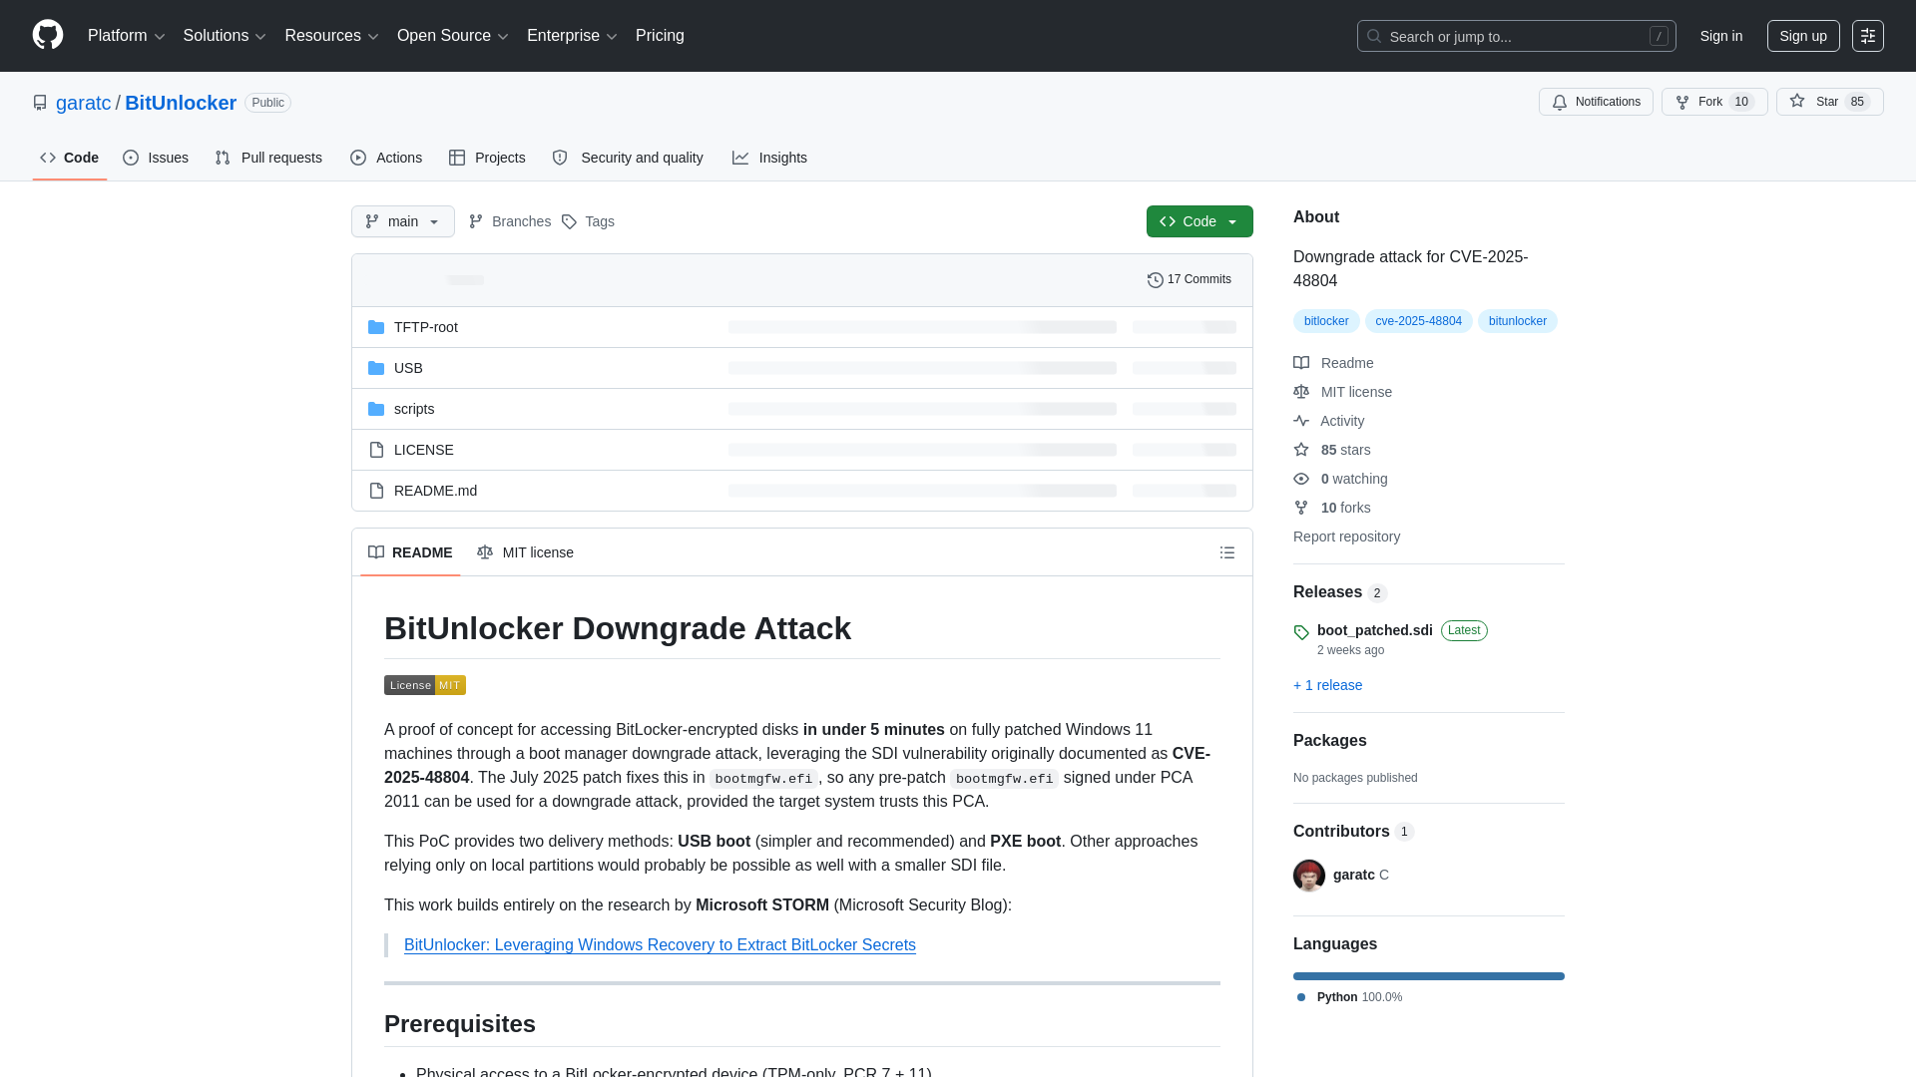Click the cve-2025-48804 topic tag

[x=1418, y=321]
